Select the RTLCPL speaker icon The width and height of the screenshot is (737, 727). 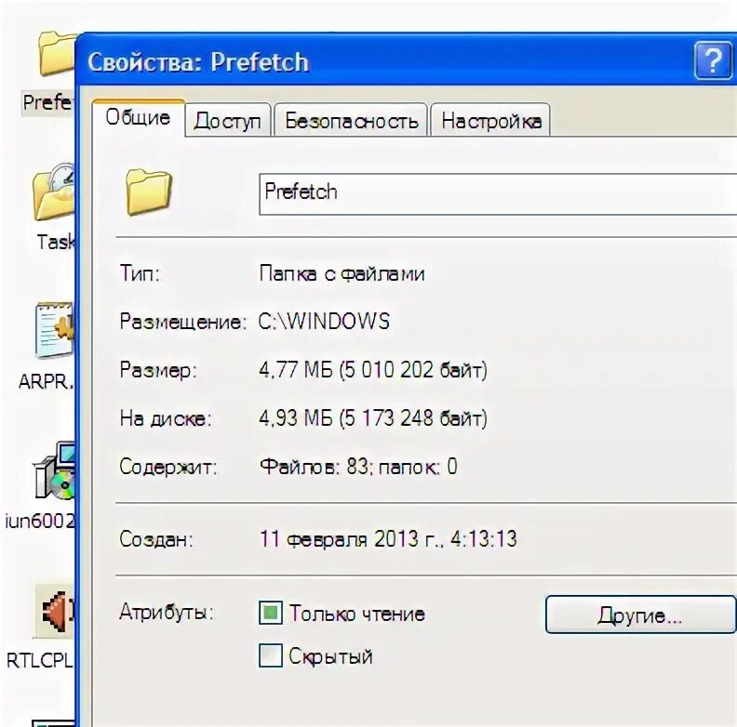[55, 612]
